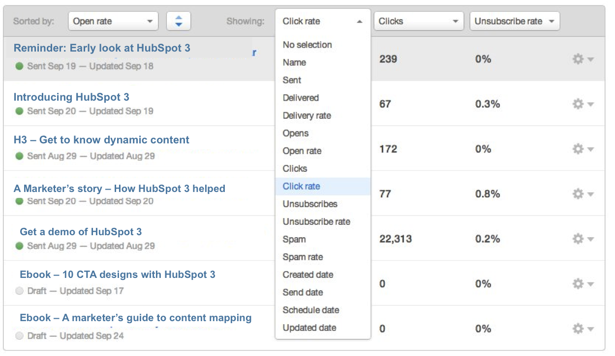Open the Sorted by Open rate dropdown
615x356 pixels.
[x=113, y=21]
